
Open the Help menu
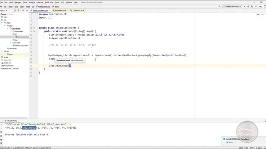click(76, 2)
